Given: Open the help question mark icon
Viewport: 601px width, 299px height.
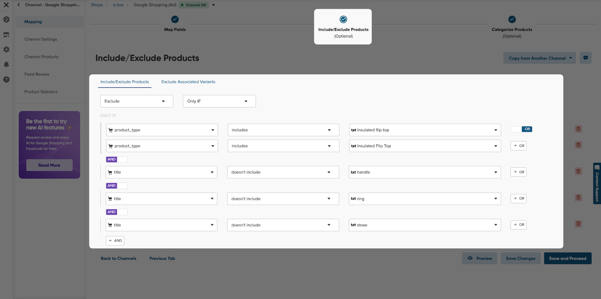Looking at the screenshot, I should pyautogui.click(x=6, y=80).
